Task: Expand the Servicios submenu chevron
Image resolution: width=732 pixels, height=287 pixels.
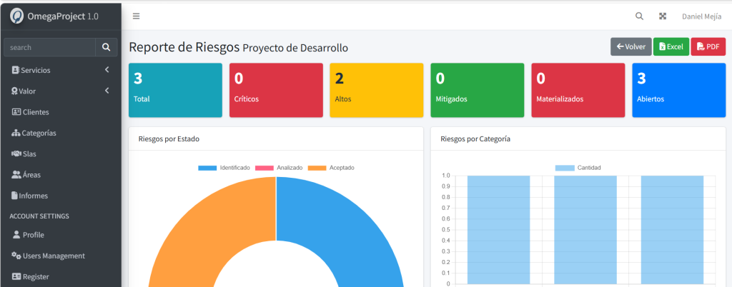Action: pos(107,70)
